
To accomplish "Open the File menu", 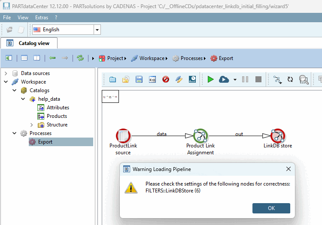I will [7, 18].
